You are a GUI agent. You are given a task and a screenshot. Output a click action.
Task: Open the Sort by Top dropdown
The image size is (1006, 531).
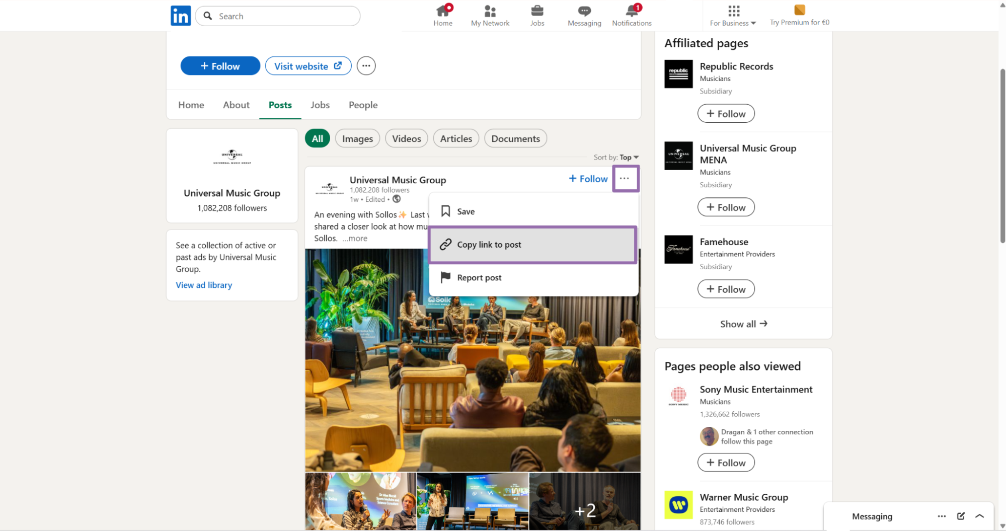(616, 157)
